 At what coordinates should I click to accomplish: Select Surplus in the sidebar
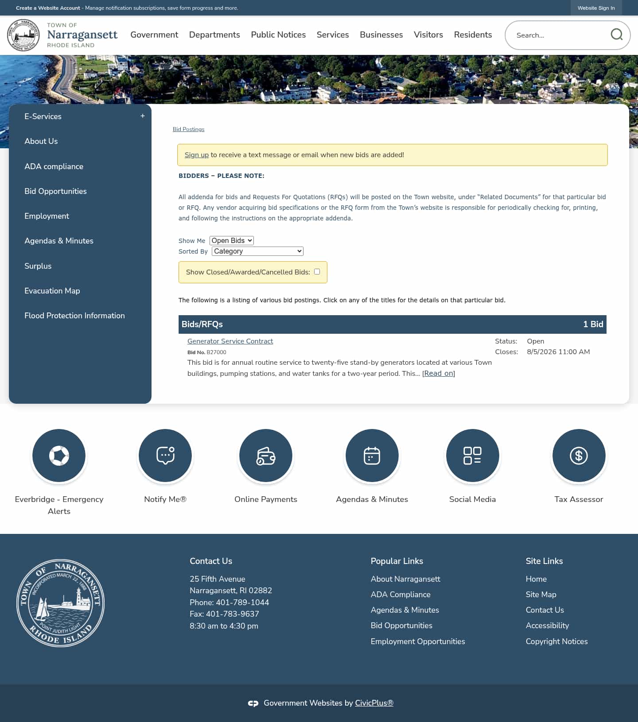click(38, 266)
